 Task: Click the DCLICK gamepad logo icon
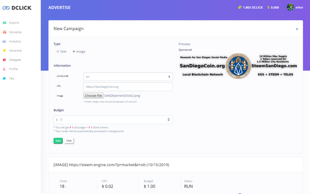(6, 8)
